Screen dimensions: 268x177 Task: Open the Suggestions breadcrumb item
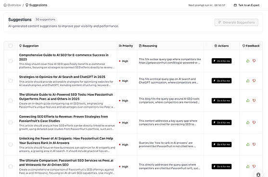pos(36,5)
